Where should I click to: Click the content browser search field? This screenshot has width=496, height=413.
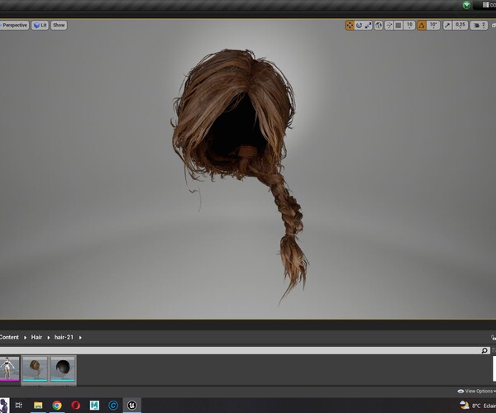241,350
